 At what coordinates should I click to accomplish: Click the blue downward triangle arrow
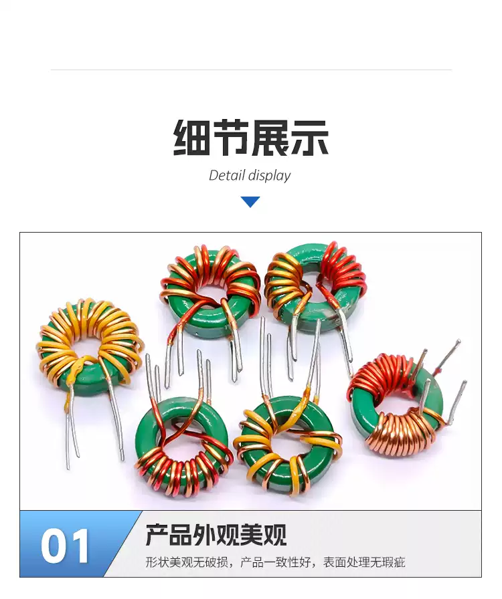250,202
